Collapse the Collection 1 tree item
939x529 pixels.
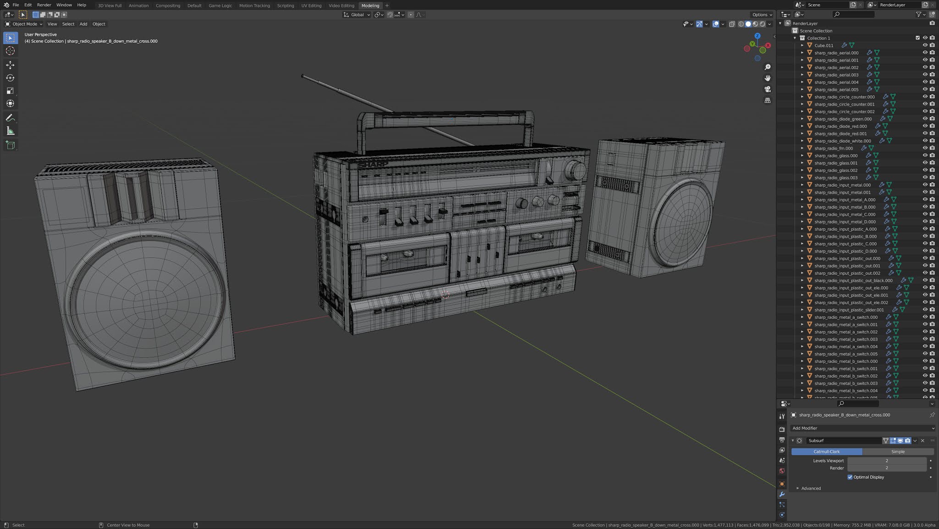coord(795,38)
